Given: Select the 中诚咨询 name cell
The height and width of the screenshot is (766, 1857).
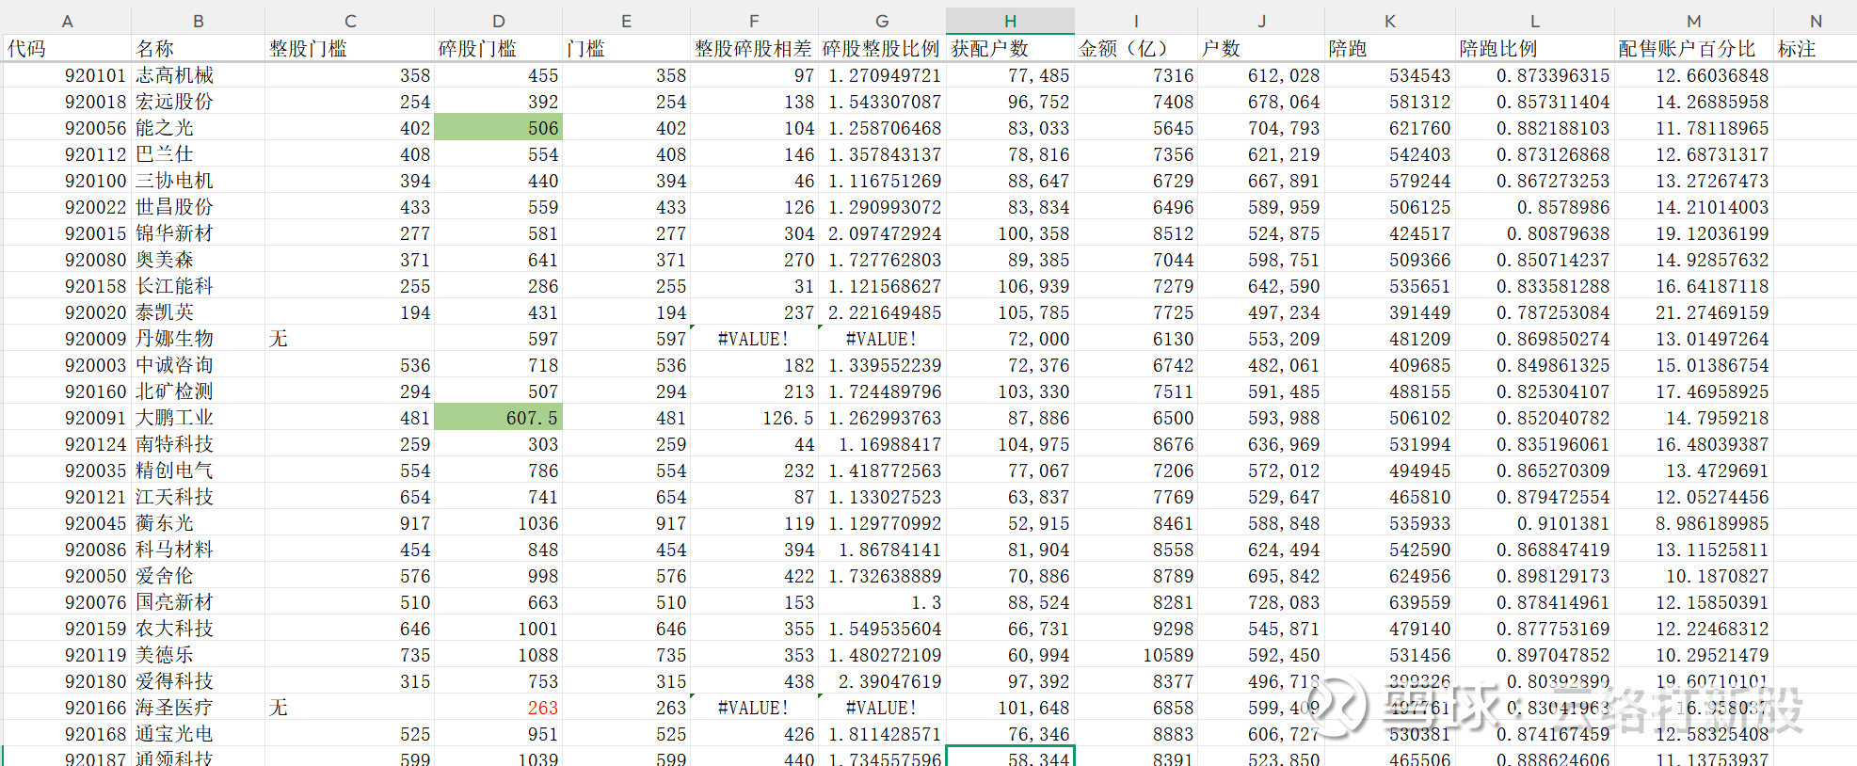Looking at the screenshot, I should (x=198, y=365).
